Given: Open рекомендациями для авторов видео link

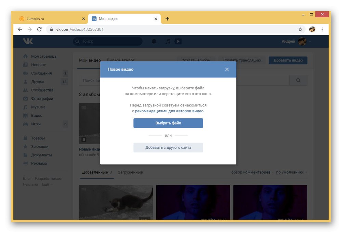Looking at the screenshot, I should point(169,111).
